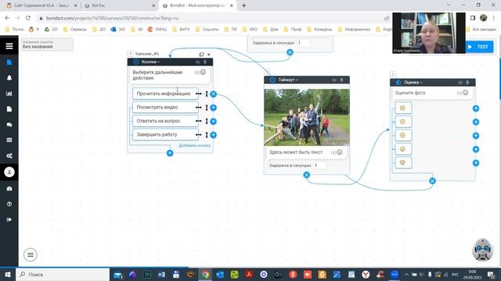Viewport: 501px width, 281px height.
Task: Run the bot with the TEST button
Action: click(x=478, y=47)
